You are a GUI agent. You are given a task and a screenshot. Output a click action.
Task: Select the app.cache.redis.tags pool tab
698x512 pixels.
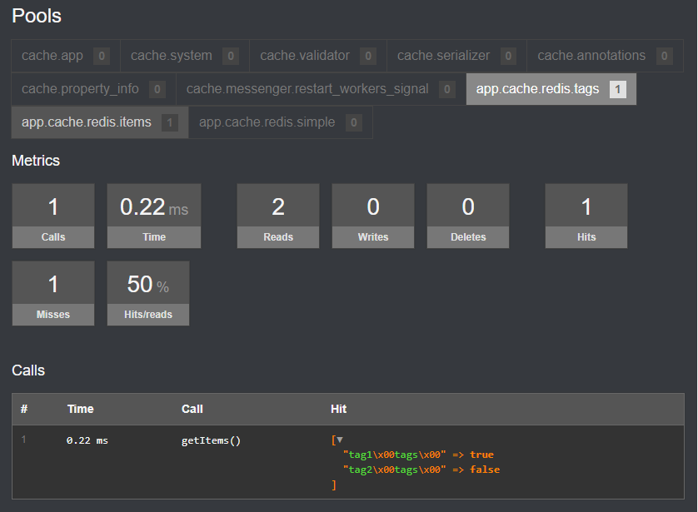pyautogui.click(x=551, y=89)
